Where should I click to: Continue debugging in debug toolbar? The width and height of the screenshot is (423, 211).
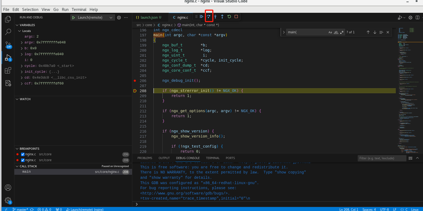pyautogui.click(x=202, y=17)
